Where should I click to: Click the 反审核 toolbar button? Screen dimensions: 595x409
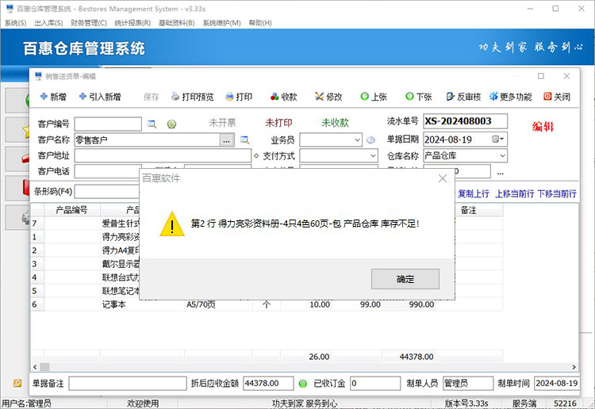tap(464, 97)
